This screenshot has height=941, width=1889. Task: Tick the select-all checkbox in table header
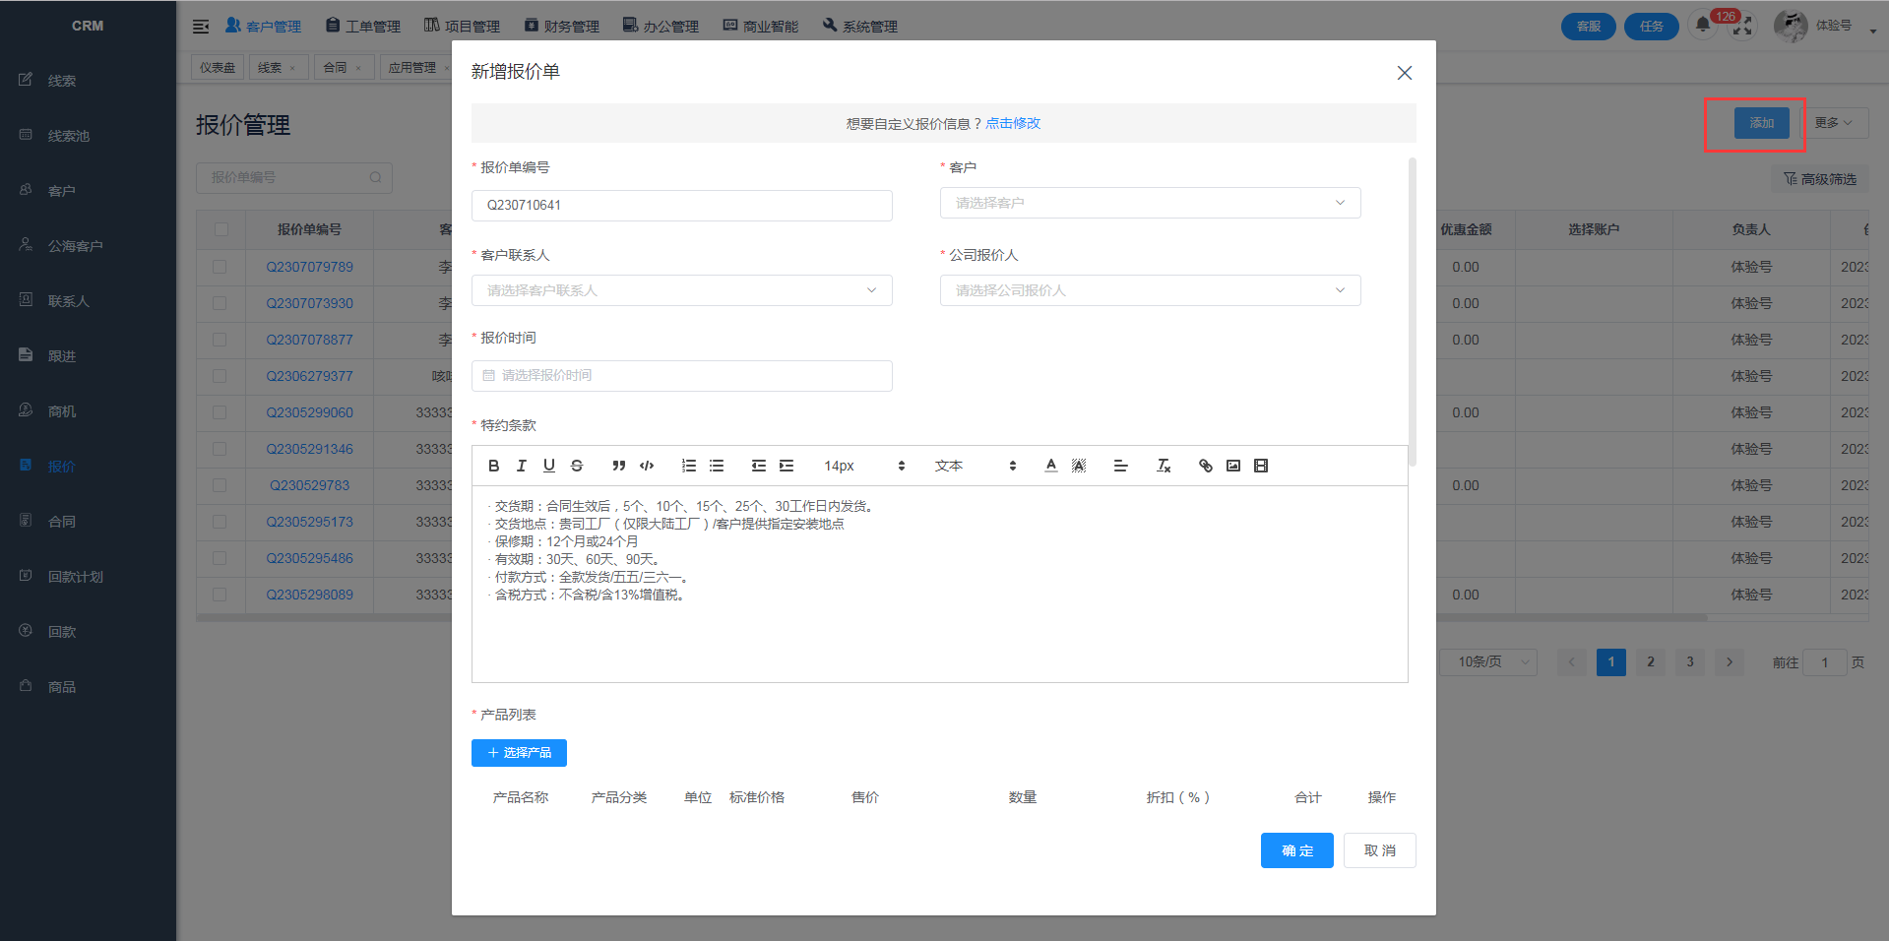[220, 229]
